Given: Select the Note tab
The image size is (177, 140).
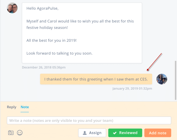Looking at the screenshot, I should pyautogui.click(x=25, y=107).
